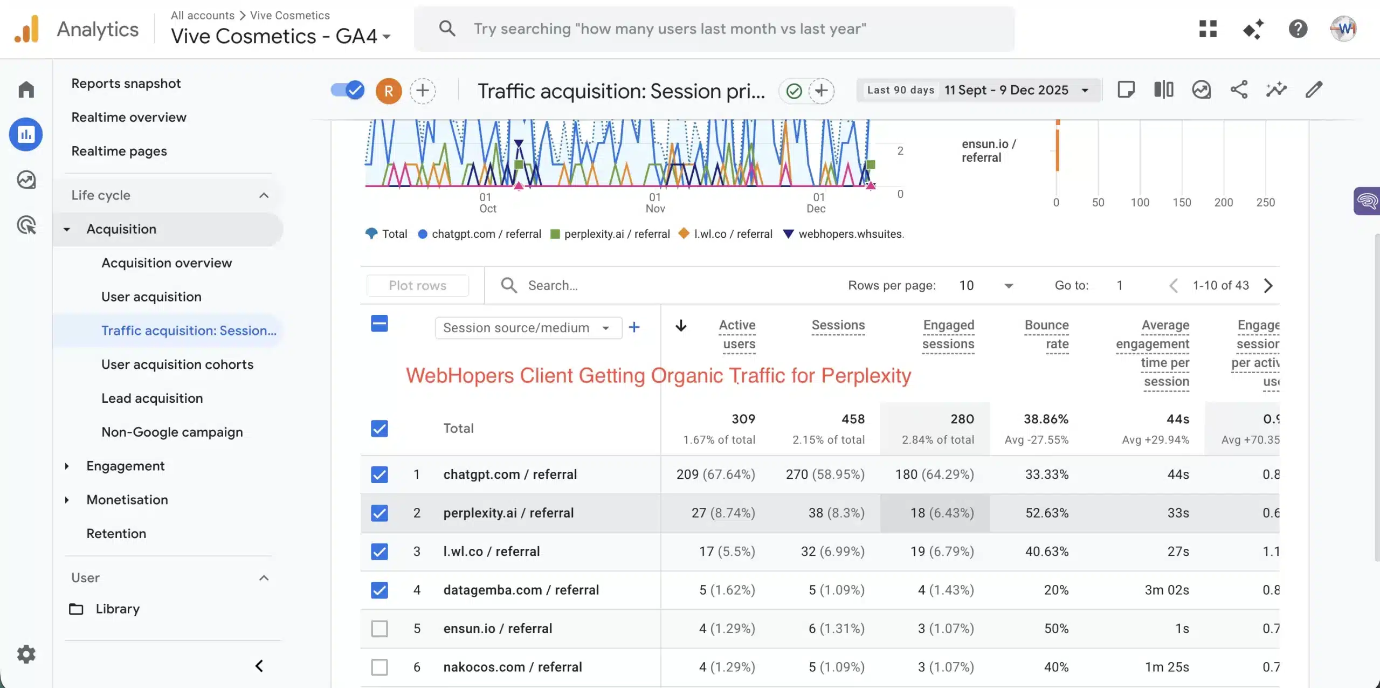
Task: Select the Traffic acquisition: Session report in sidebar
Action: 188,330
